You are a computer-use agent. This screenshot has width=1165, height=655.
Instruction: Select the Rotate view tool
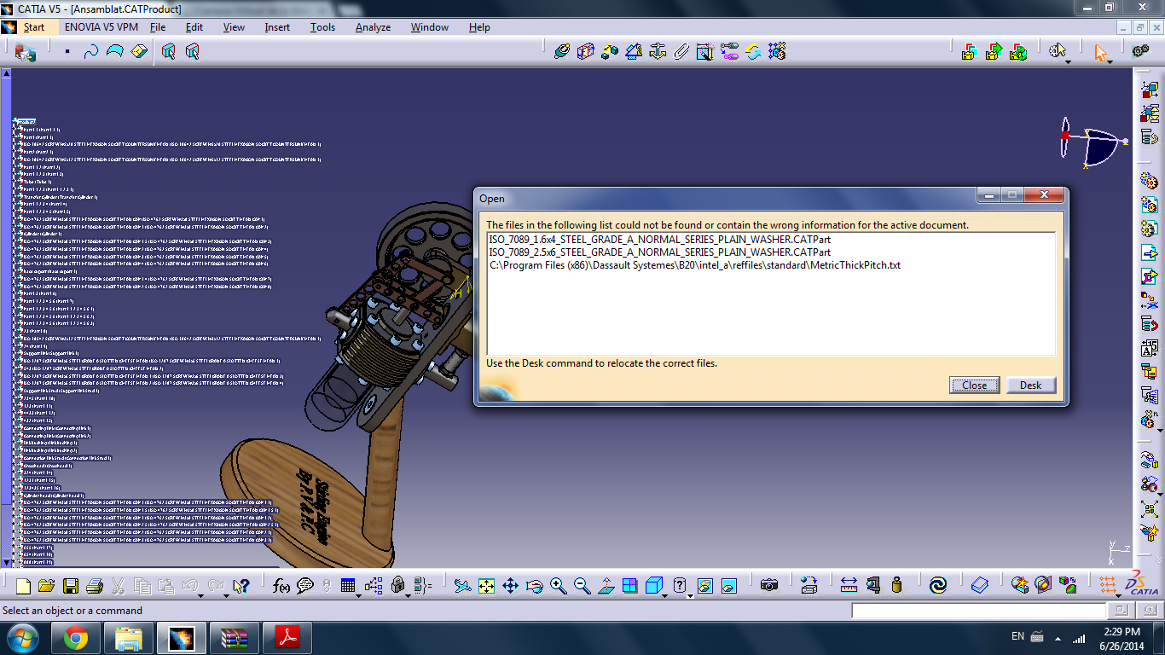535,586
